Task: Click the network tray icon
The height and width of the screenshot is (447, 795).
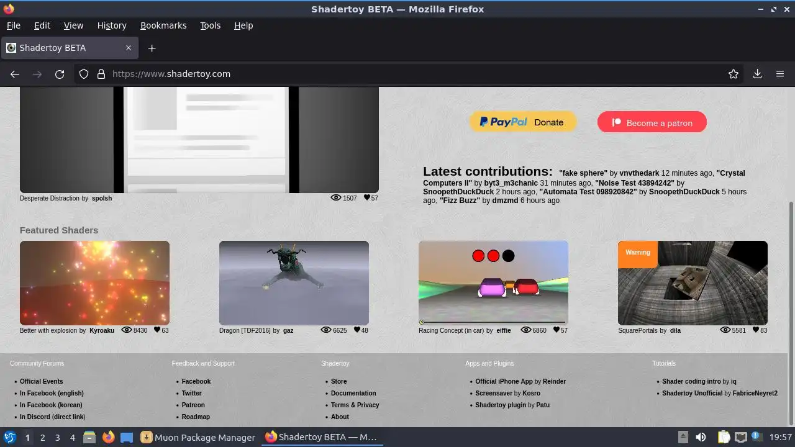Action: (x=740, y=437)
